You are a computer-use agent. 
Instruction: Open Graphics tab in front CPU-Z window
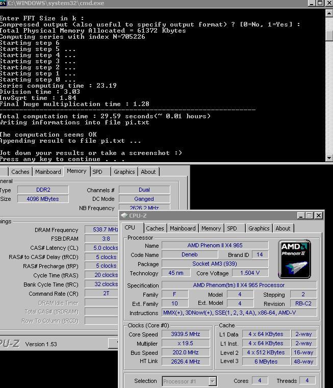coord(259,228)
